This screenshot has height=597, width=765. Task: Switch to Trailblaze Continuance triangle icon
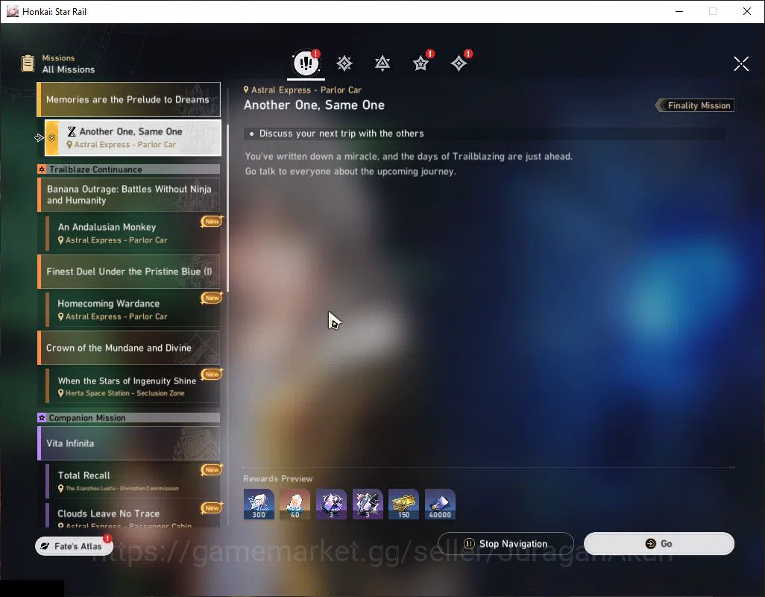pyautogui.click(x=382, y=63)
